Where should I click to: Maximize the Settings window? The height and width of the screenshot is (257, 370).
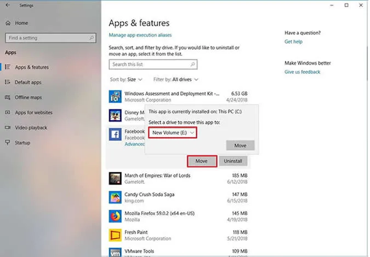tap(346, 5)
